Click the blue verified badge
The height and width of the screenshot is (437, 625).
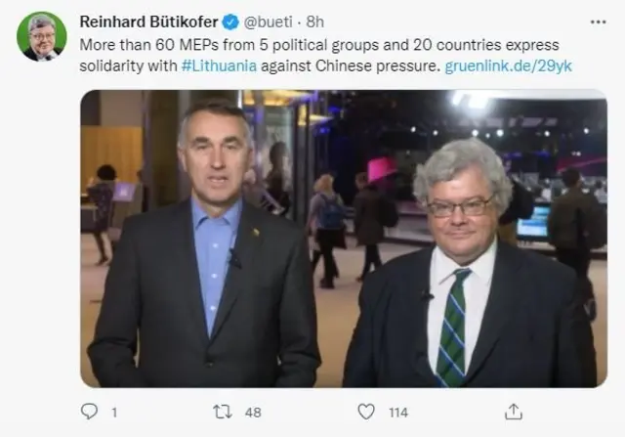coord(230,22)
